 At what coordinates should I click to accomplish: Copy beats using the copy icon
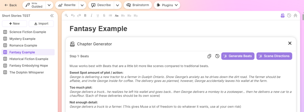(209, 56)
